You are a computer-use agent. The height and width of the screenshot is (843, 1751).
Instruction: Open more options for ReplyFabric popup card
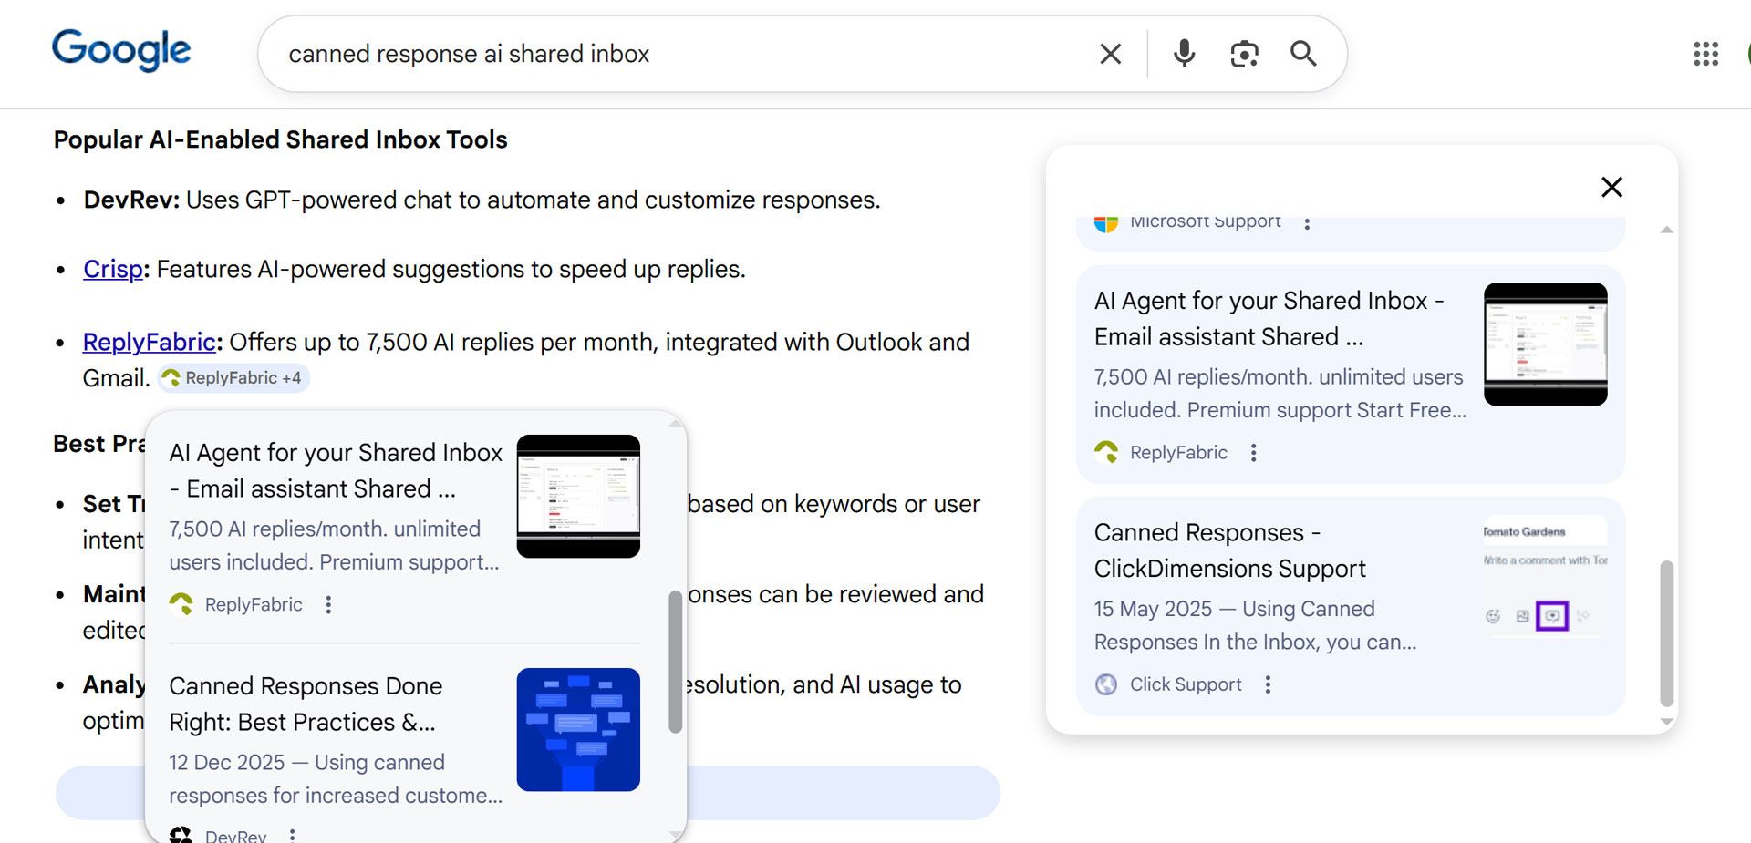coord(328,604)
